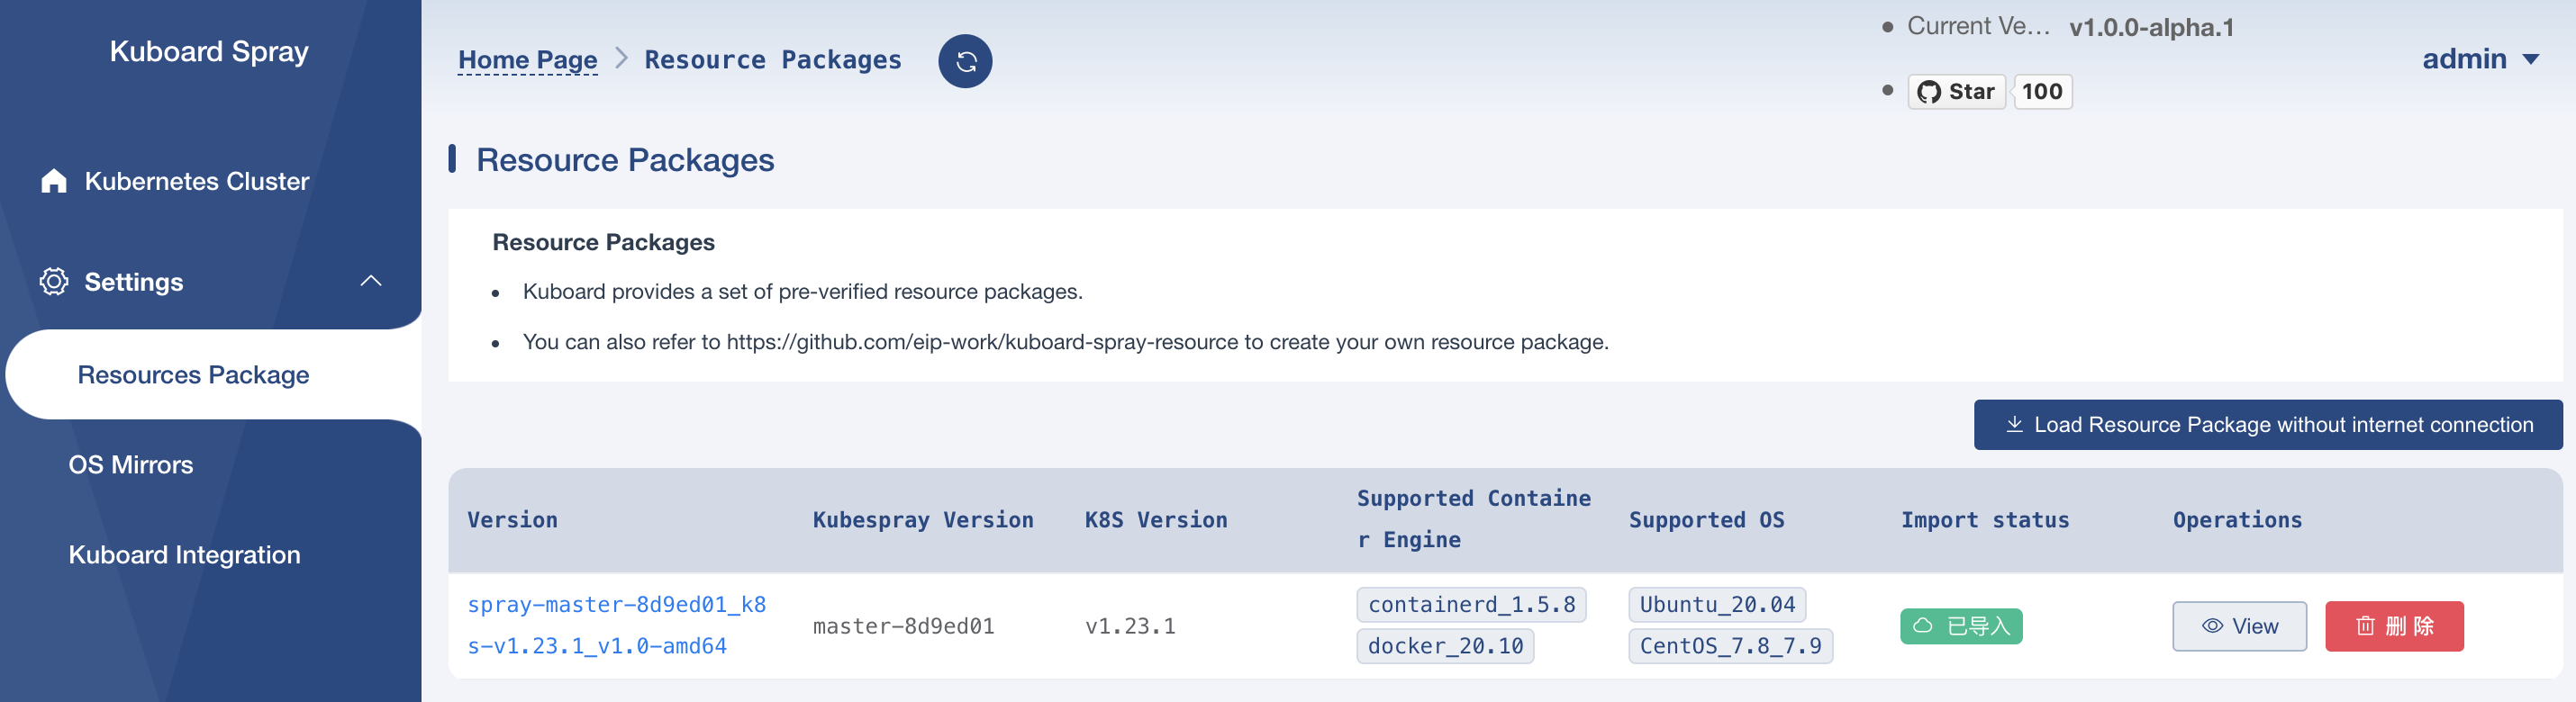Select Resources Package in sidebar
Image resolution: width=2576 pixels, height=702 pixels.
pos(193,374)
